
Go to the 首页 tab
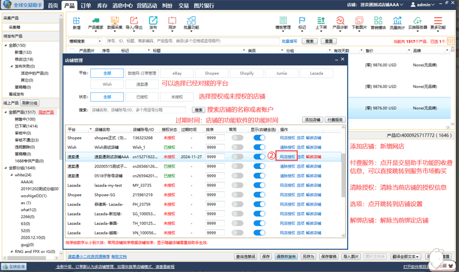click(x=53, y=5)
